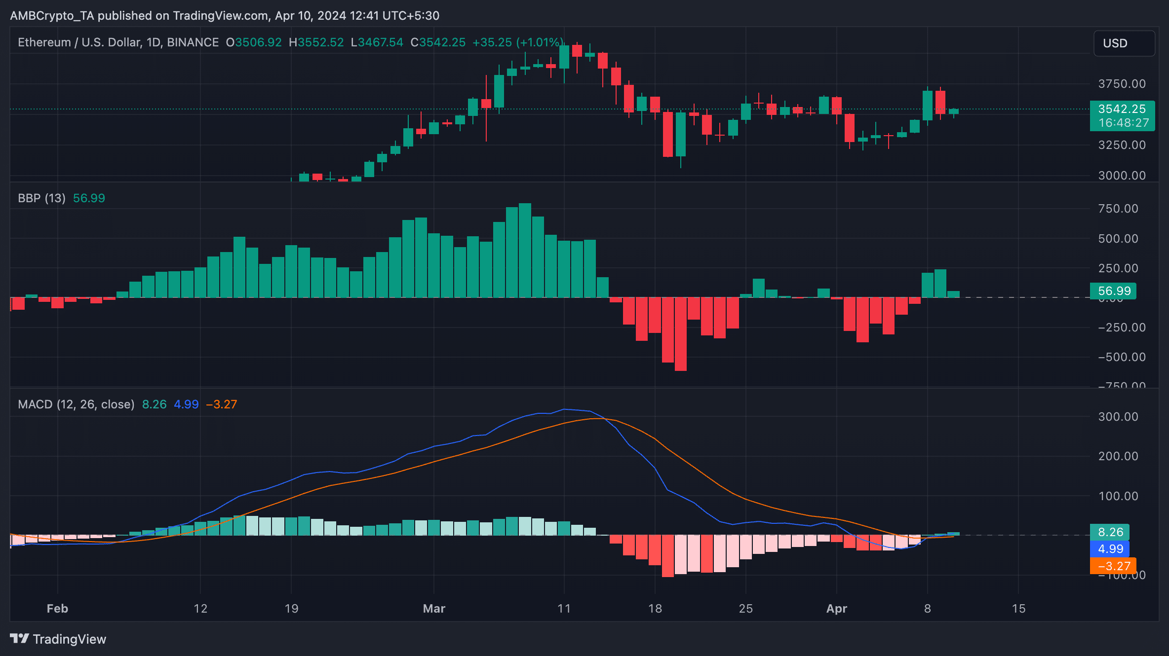Click the 750.00 BBP axis label
Image resolution: width=1169 pixels, height=656 pixels.
1118,209
